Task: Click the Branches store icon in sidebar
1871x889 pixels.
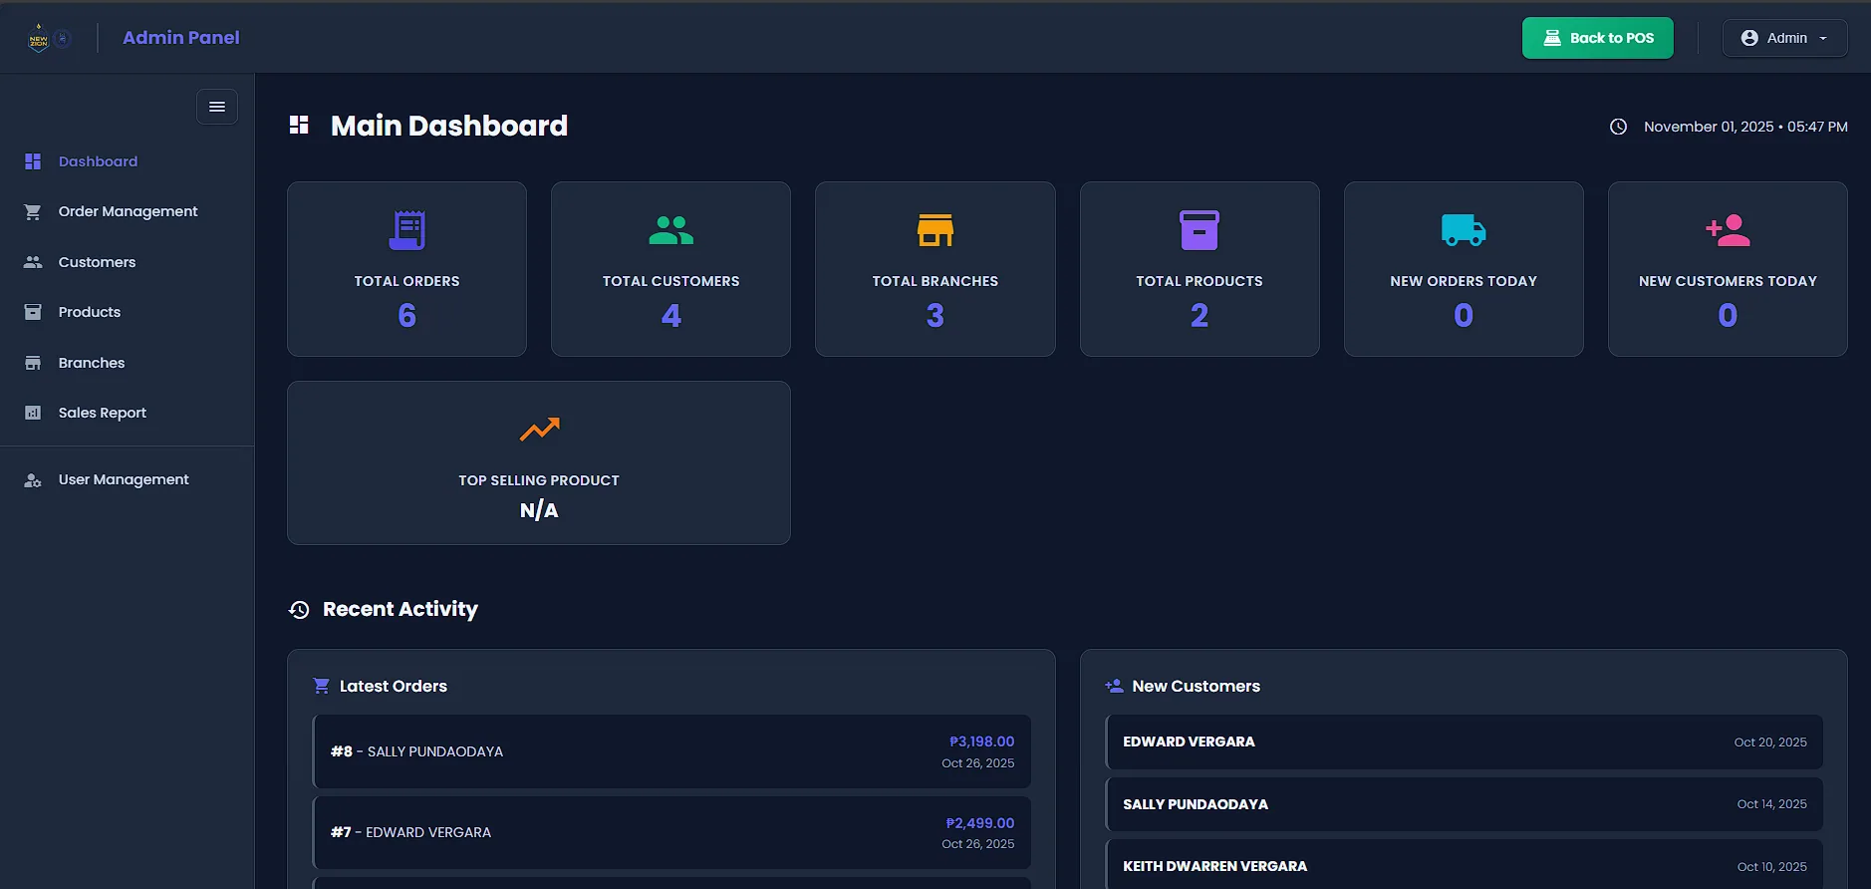Action: click(33, 363)
